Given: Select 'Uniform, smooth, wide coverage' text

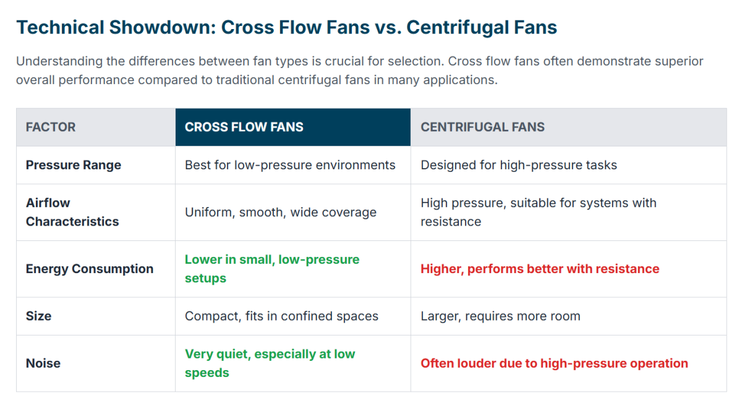Looking at the screenshot, I should pyautogui.click(x=281, y=212).
